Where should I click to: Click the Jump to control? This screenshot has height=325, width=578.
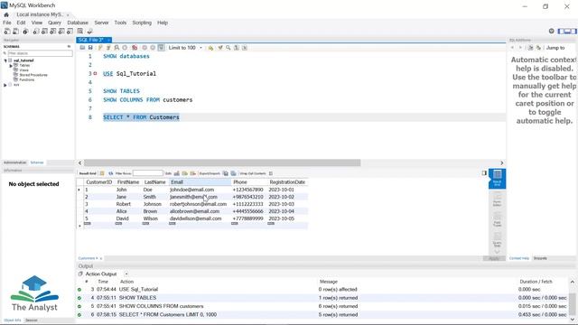(x=555, y=48)
